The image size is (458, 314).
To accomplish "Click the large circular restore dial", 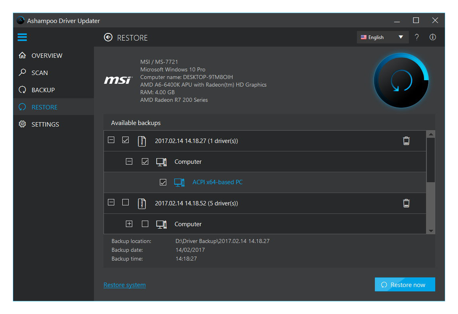I will 401,80.
